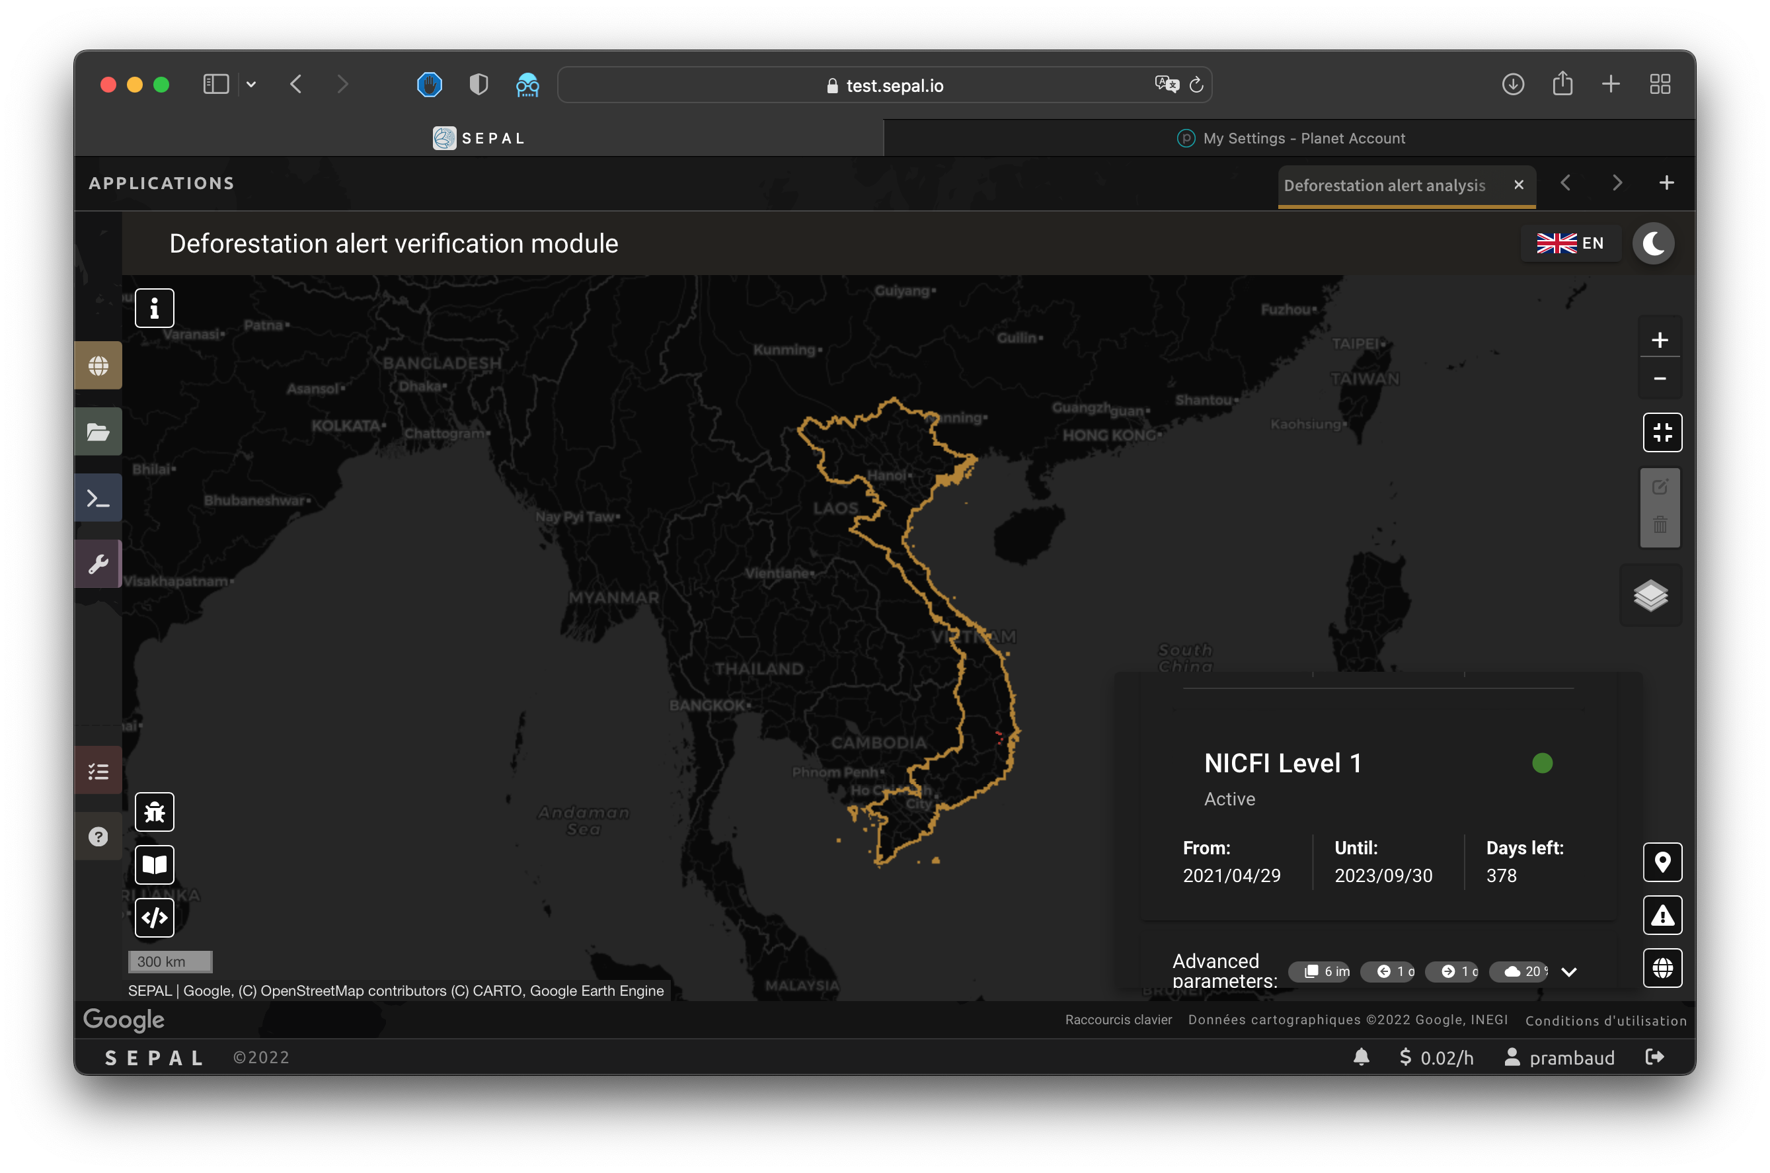The image size is (1770, 1173).
Task: Open the alert warning triangle button
Action: 1662,915
